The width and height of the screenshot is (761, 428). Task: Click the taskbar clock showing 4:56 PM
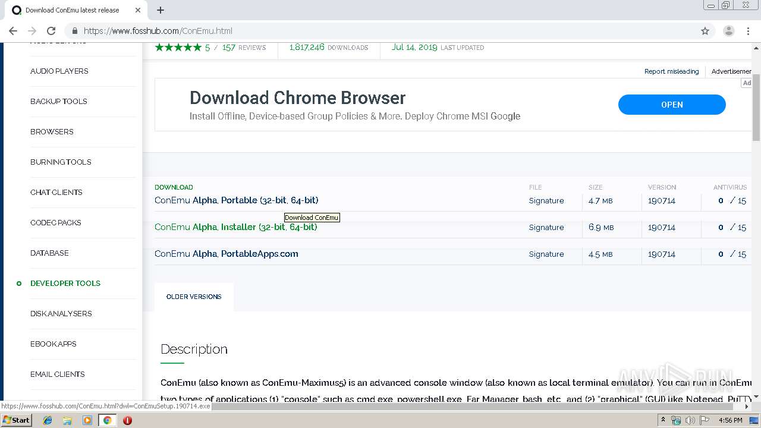point(731,420)
